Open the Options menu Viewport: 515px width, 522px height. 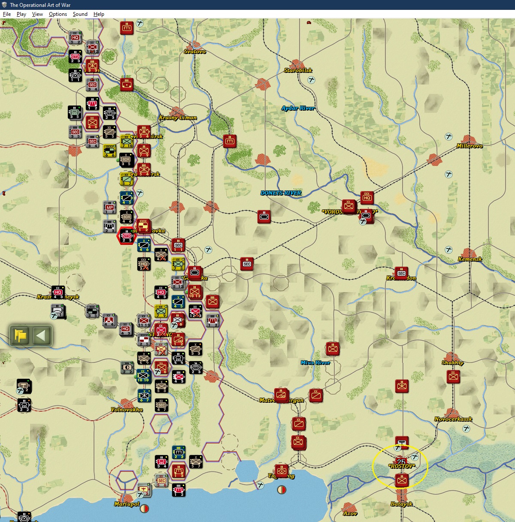(x=58, y=14)
